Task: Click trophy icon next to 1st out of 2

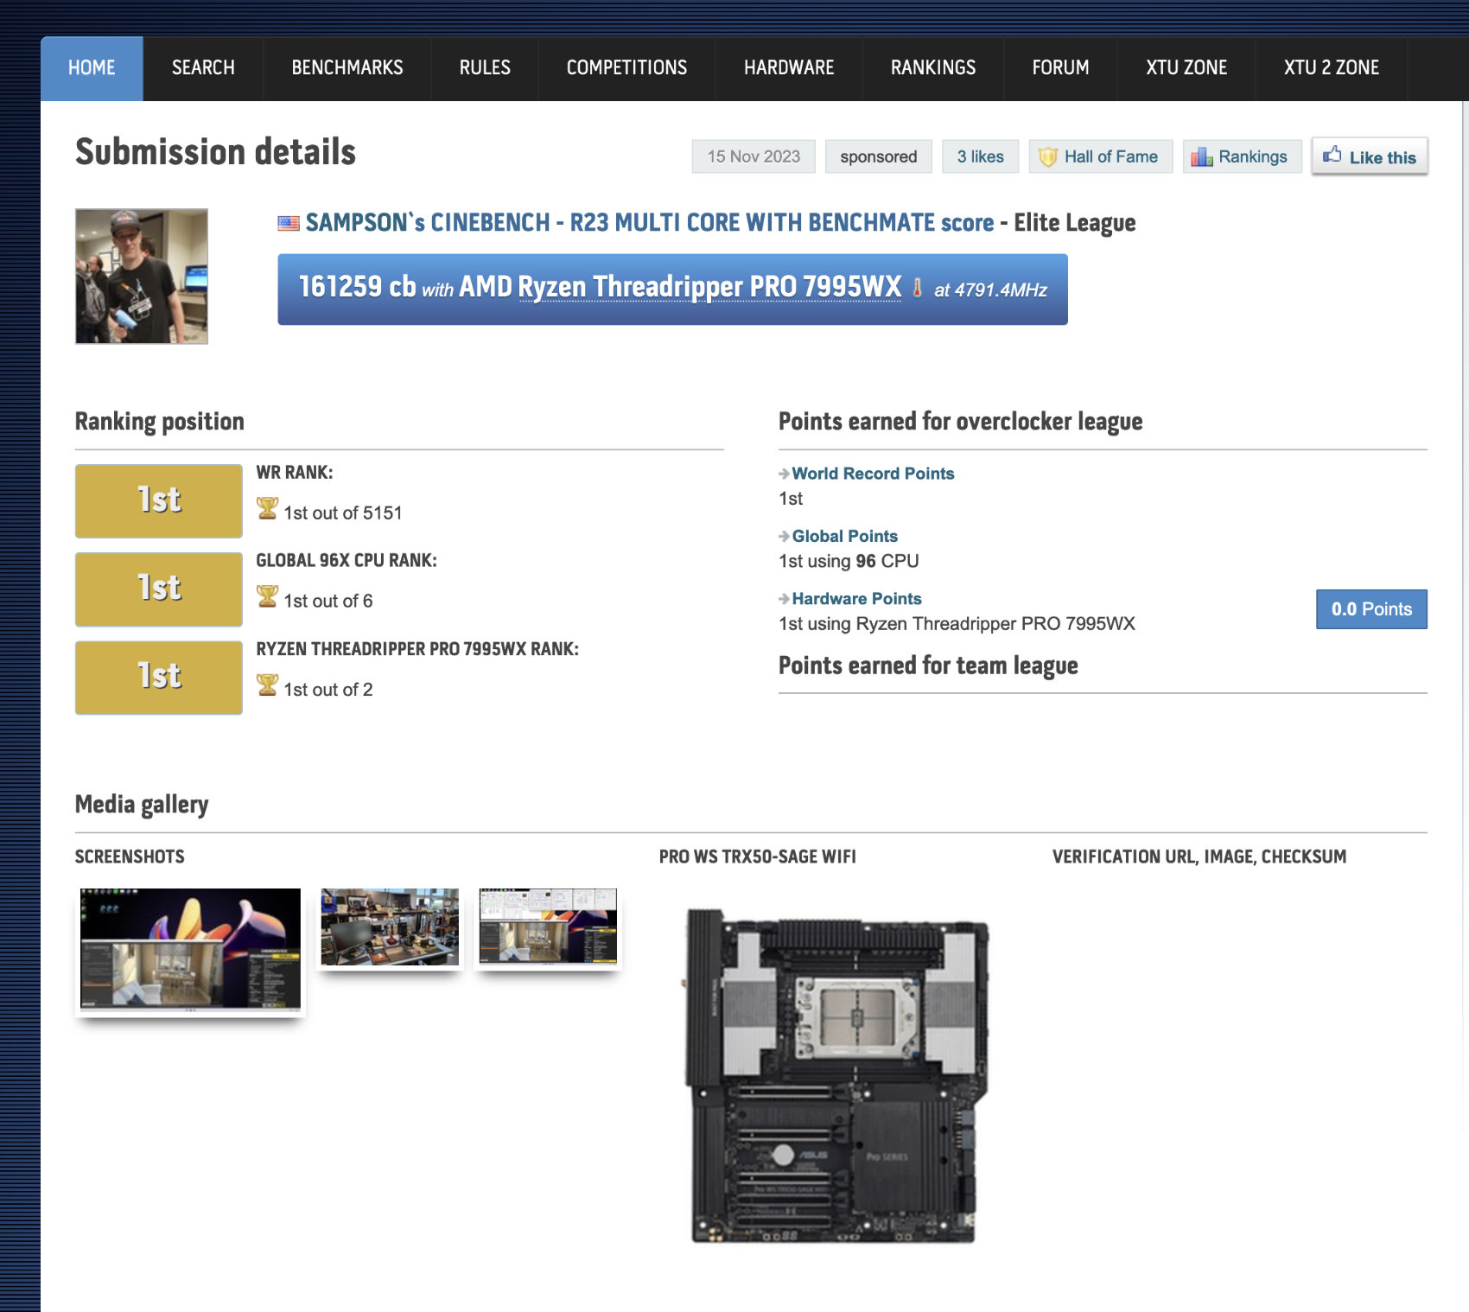Action: coord(267,685)
